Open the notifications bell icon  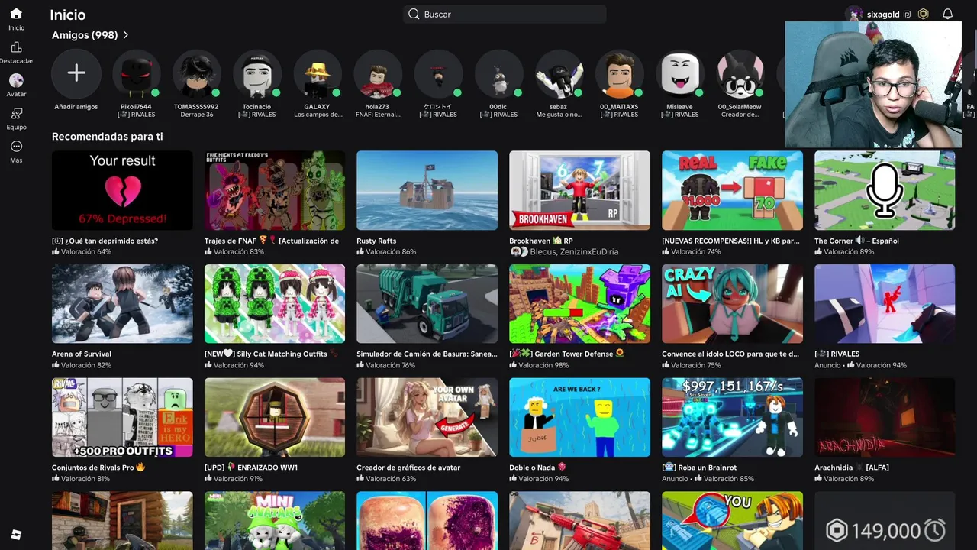[x=947, y=14]
